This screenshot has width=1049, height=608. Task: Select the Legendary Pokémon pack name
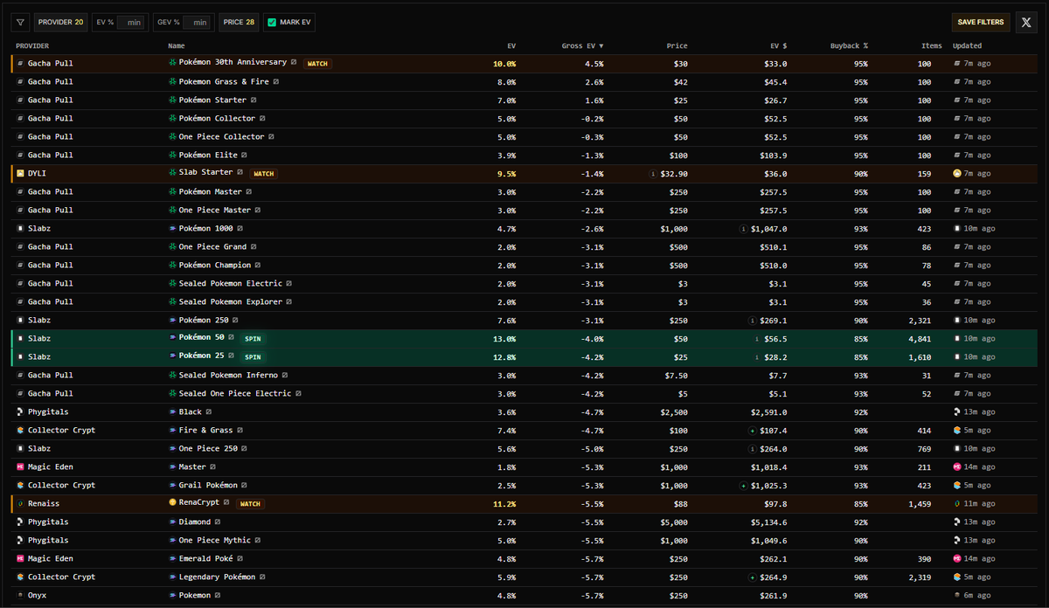click(x=217, y=577)
